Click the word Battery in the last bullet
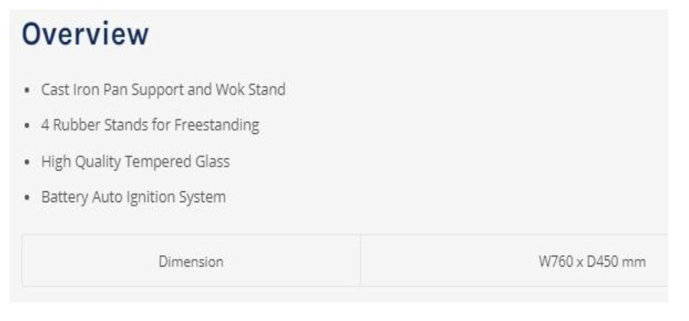Image resolution: width=689 pixels, height=321 pixels. 65,197
